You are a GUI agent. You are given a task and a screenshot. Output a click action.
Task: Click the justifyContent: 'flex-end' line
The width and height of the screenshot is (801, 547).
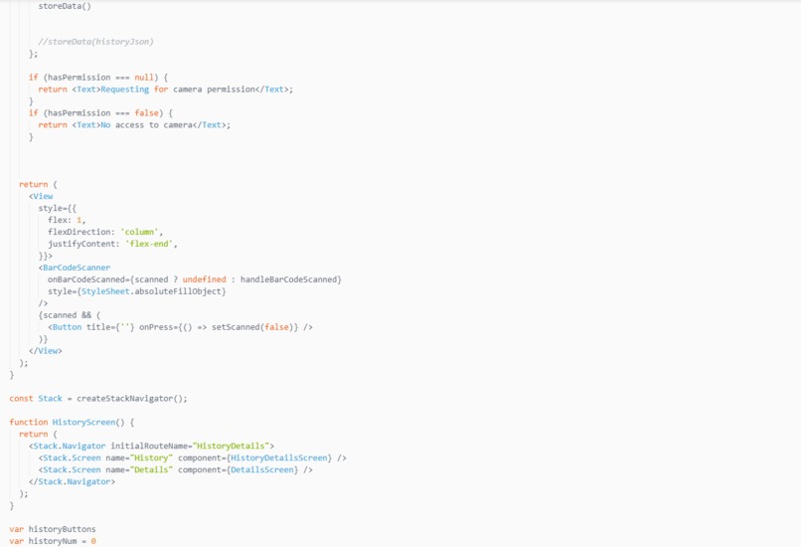click(x=112, y=244)
